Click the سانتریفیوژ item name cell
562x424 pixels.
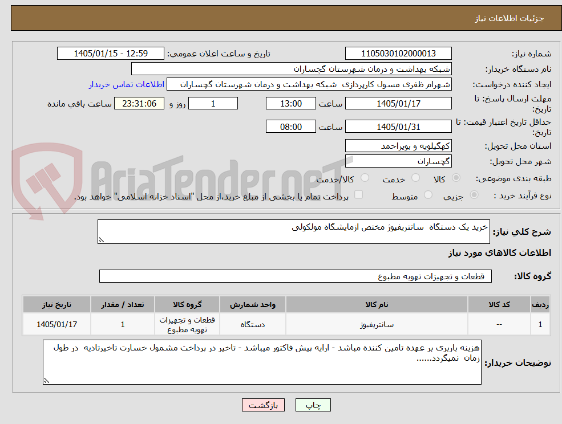point(377,324)
